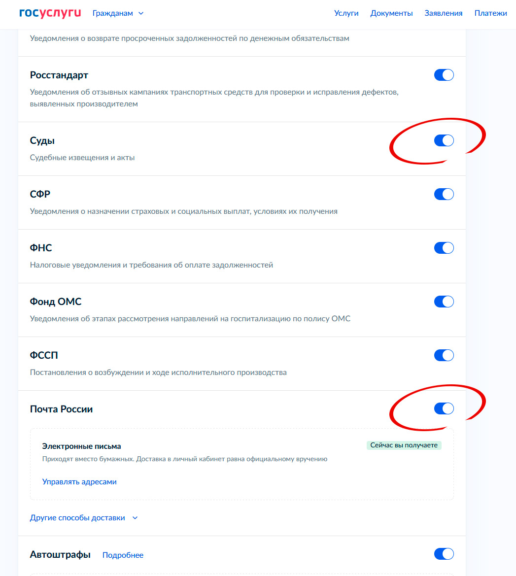Disable ФССП notifications toggle

444,355
